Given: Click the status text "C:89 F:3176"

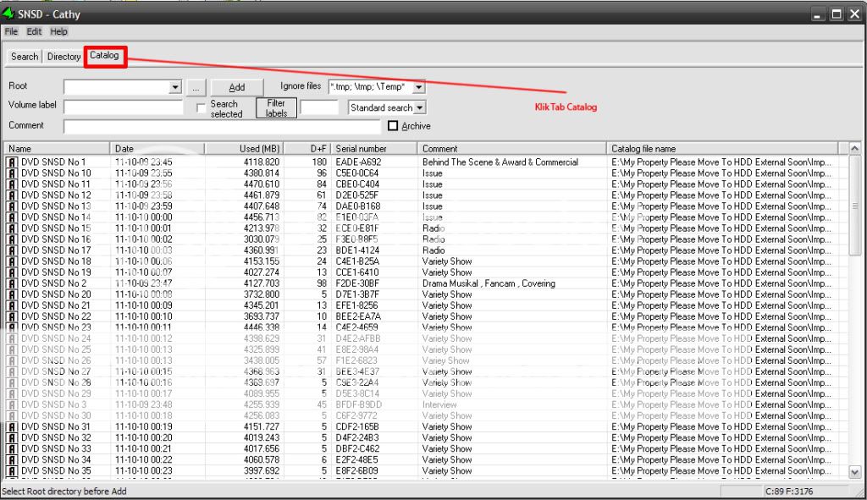Looking at the screenshot, I should pyautogui.click(x=790, y=492).
